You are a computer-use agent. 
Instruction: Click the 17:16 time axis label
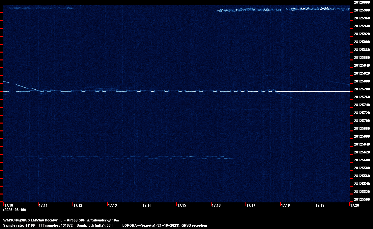pyautogui.click(x=216, y=205)
